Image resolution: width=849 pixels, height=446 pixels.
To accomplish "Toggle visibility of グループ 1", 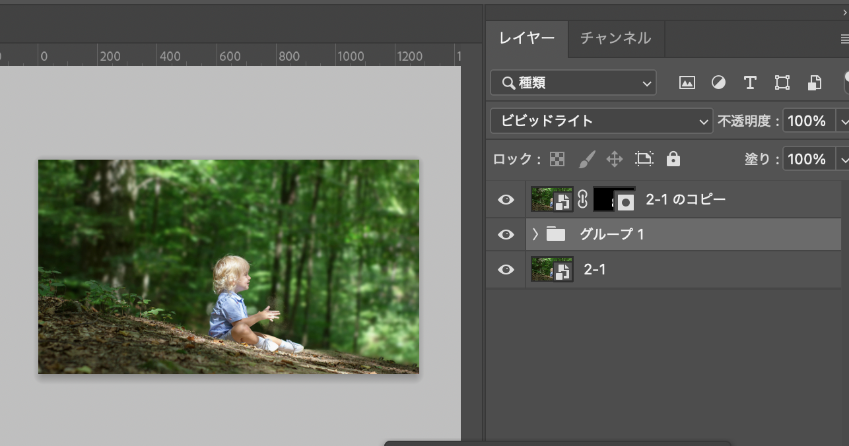I will [x=506, y=234].
